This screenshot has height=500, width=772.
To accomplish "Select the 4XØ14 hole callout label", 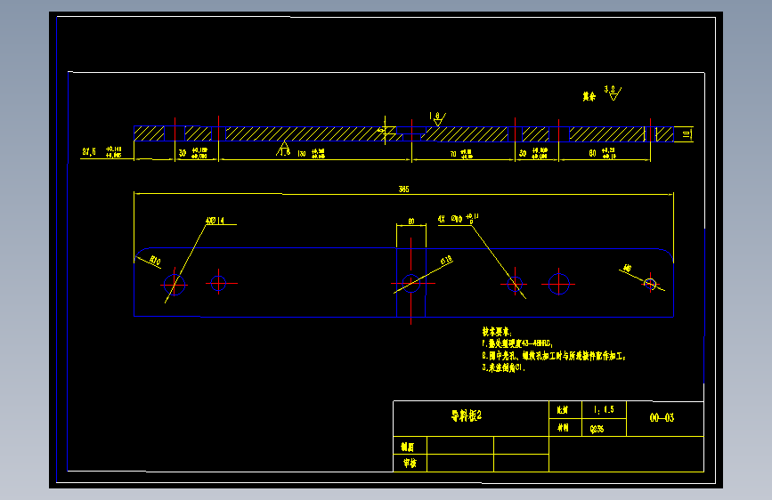I will pos(215,221).
